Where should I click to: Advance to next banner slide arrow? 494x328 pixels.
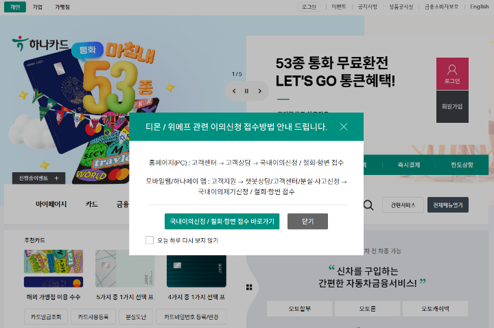(259, 91)
